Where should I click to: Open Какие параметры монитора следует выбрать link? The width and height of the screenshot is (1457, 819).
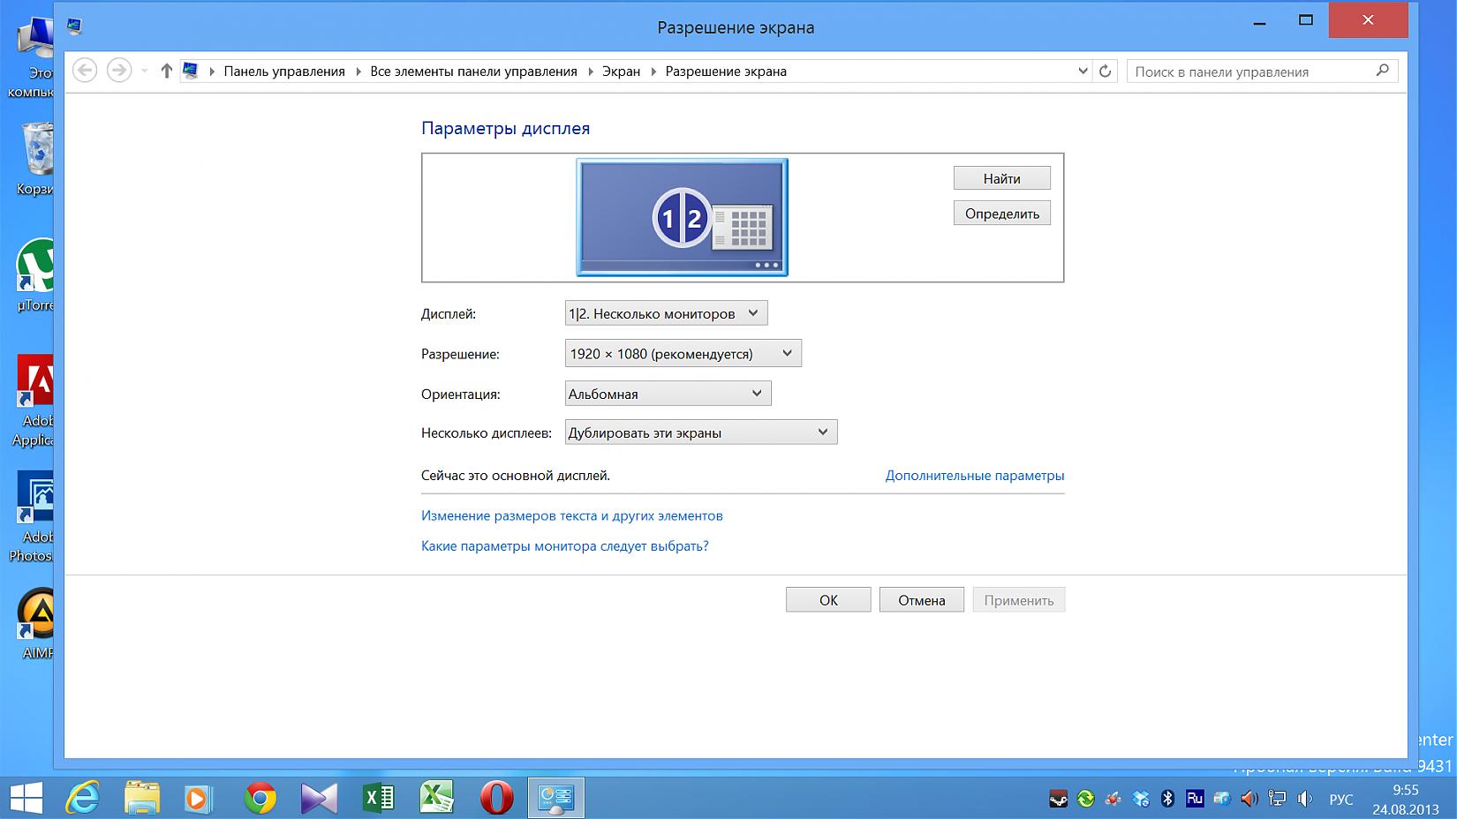565,546
